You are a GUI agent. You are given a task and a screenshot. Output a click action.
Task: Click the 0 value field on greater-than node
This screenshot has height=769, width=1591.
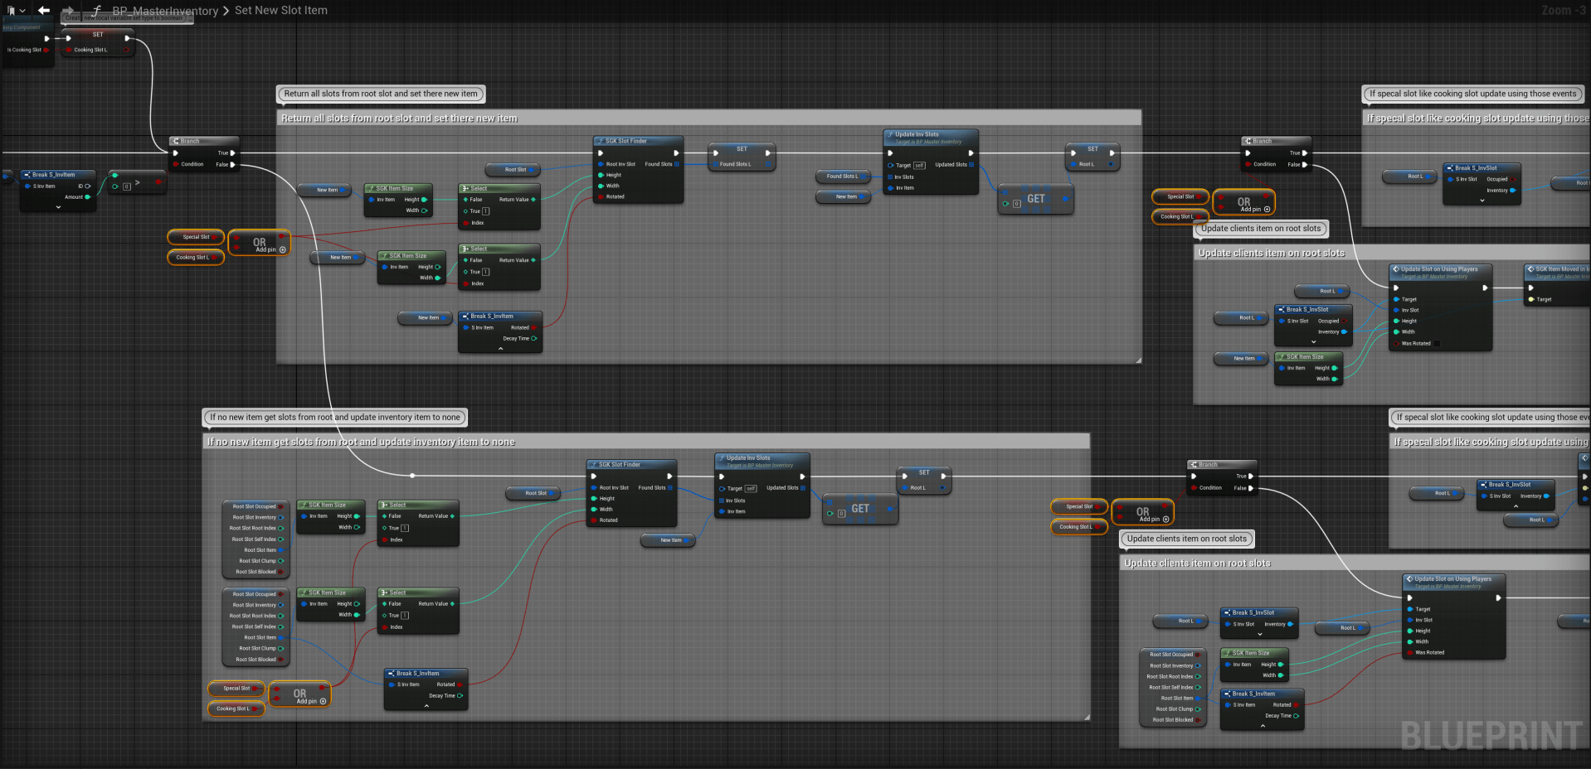[127, 186]
